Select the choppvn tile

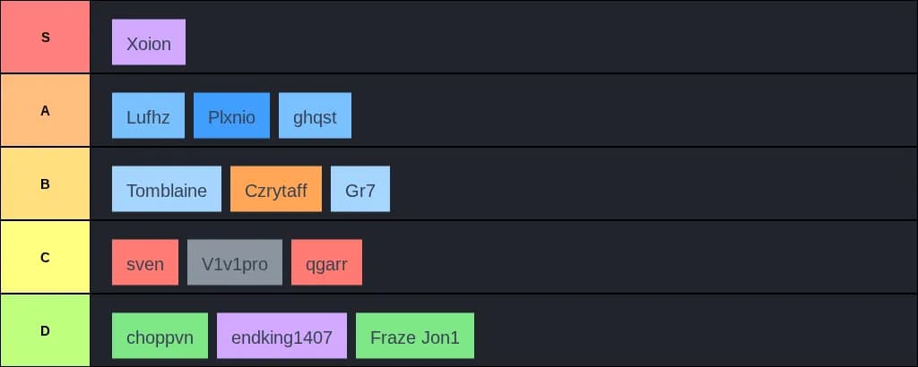click(x=160, y=337)
